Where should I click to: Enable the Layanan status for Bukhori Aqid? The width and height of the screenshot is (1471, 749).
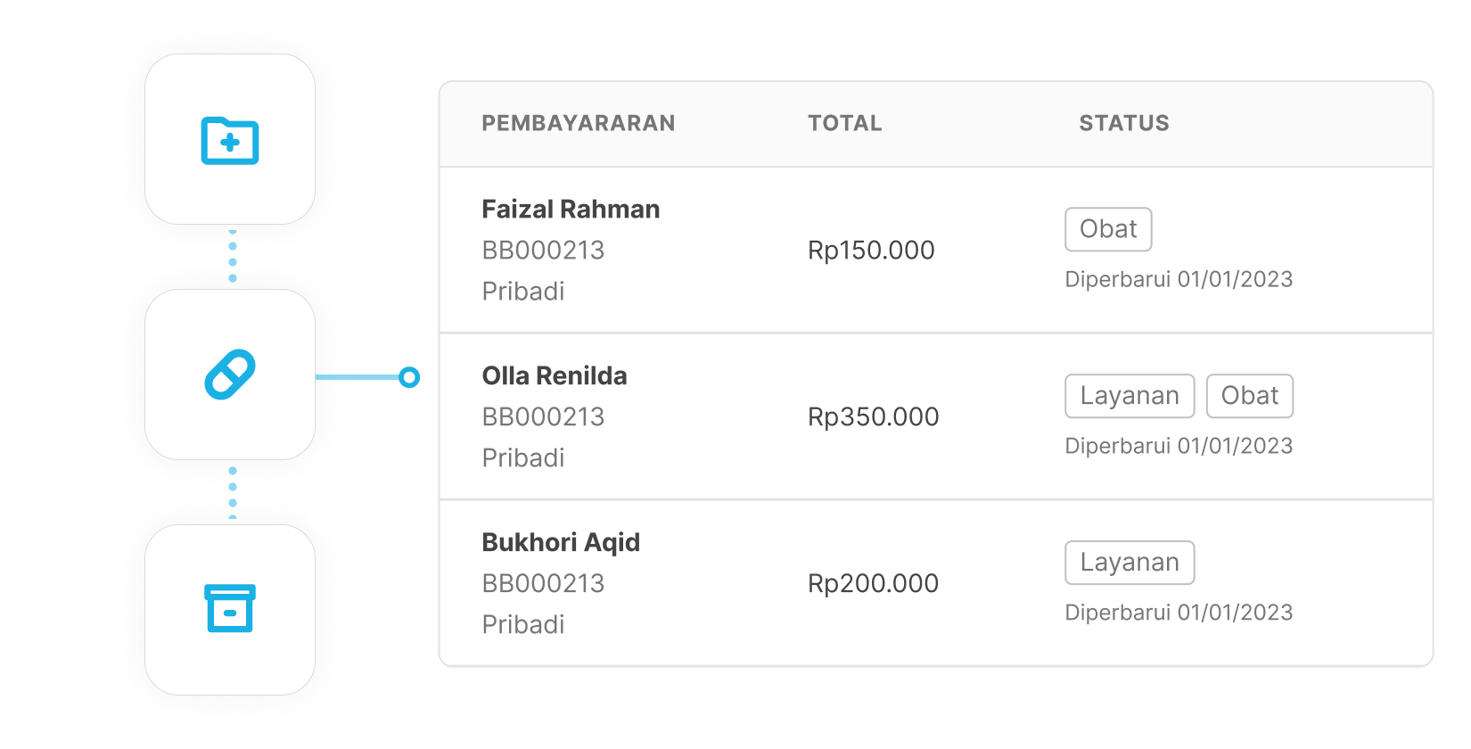pos(1129,563)
